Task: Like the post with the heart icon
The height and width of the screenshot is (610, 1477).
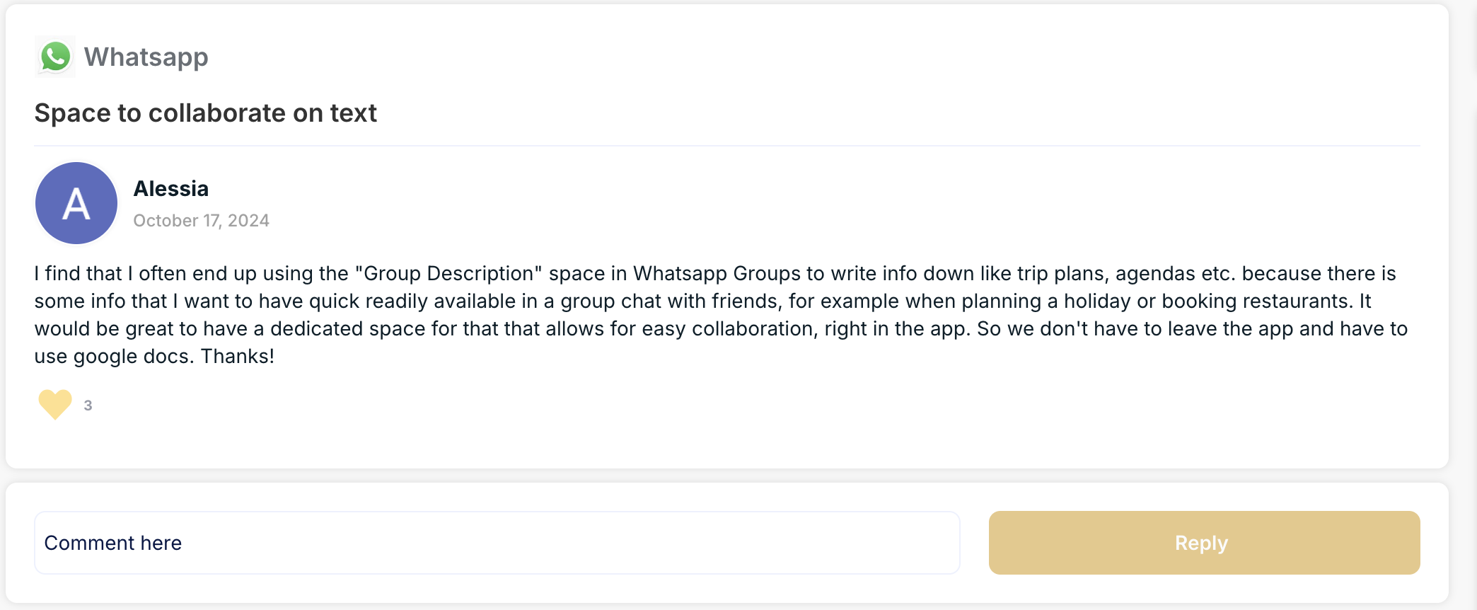Action: (x=55, y=405)
